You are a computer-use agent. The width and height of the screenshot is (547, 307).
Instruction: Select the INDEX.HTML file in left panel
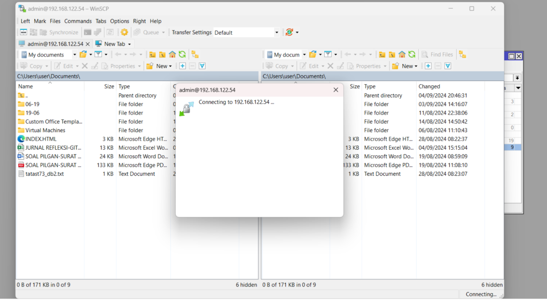click(x=41, y=139)
